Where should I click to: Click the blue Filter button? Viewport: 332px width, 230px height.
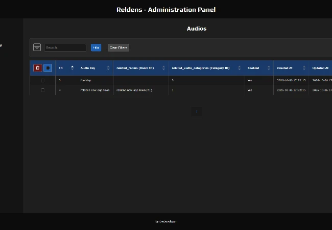(x=96, y=48)
